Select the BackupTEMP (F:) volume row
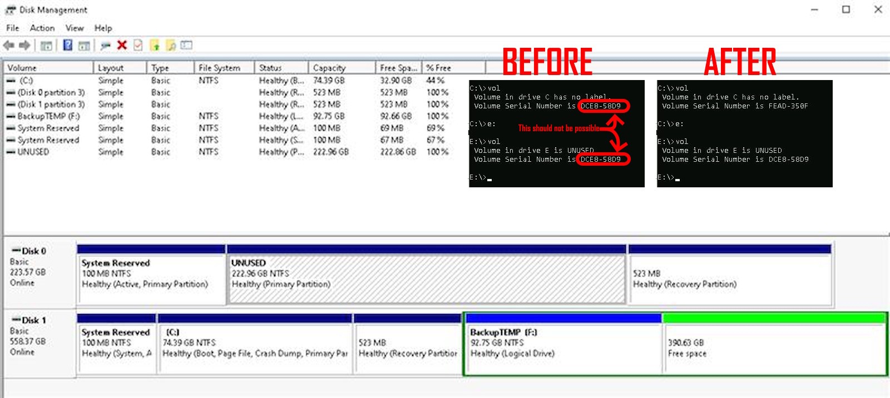This screenshot has width=890, height=398. pos(48,116)
